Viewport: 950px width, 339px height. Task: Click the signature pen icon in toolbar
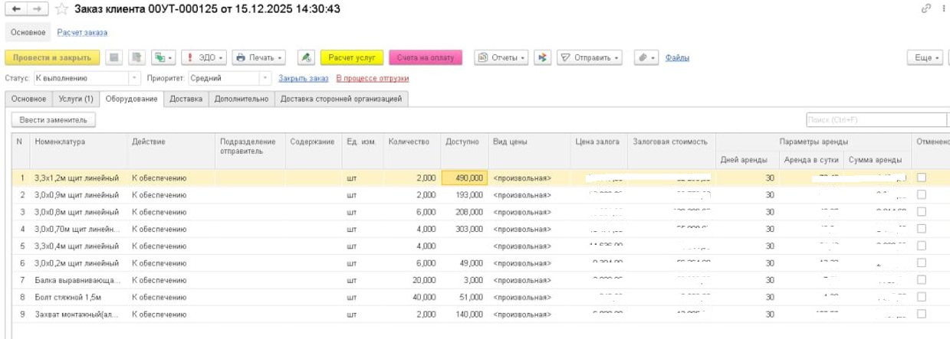305,58
